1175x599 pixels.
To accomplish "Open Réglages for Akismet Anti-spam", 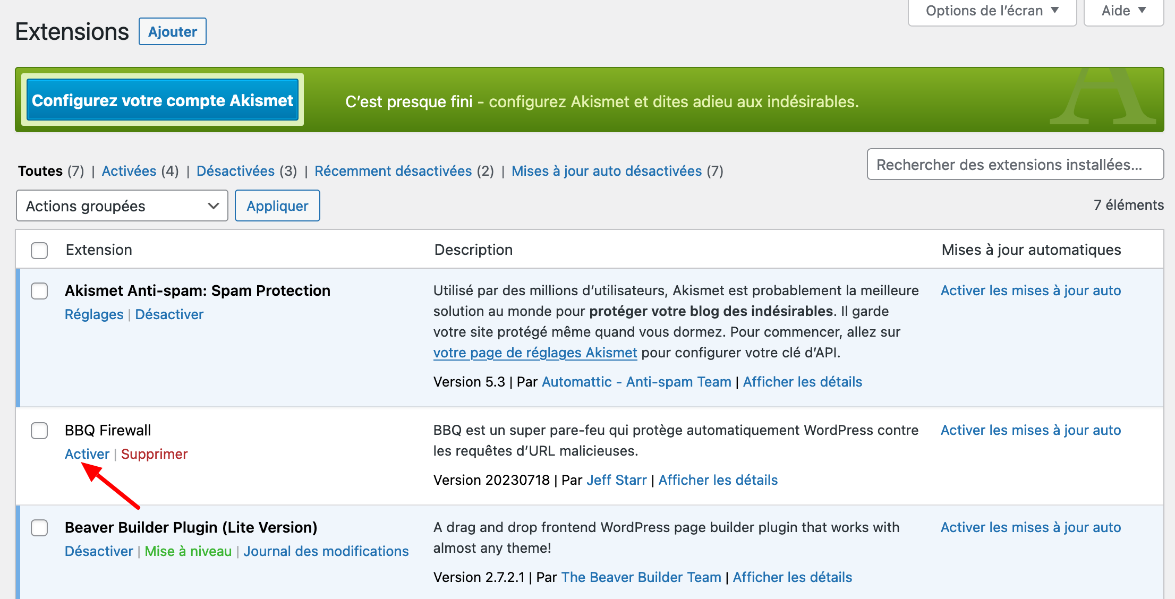I will pos(94,314).
